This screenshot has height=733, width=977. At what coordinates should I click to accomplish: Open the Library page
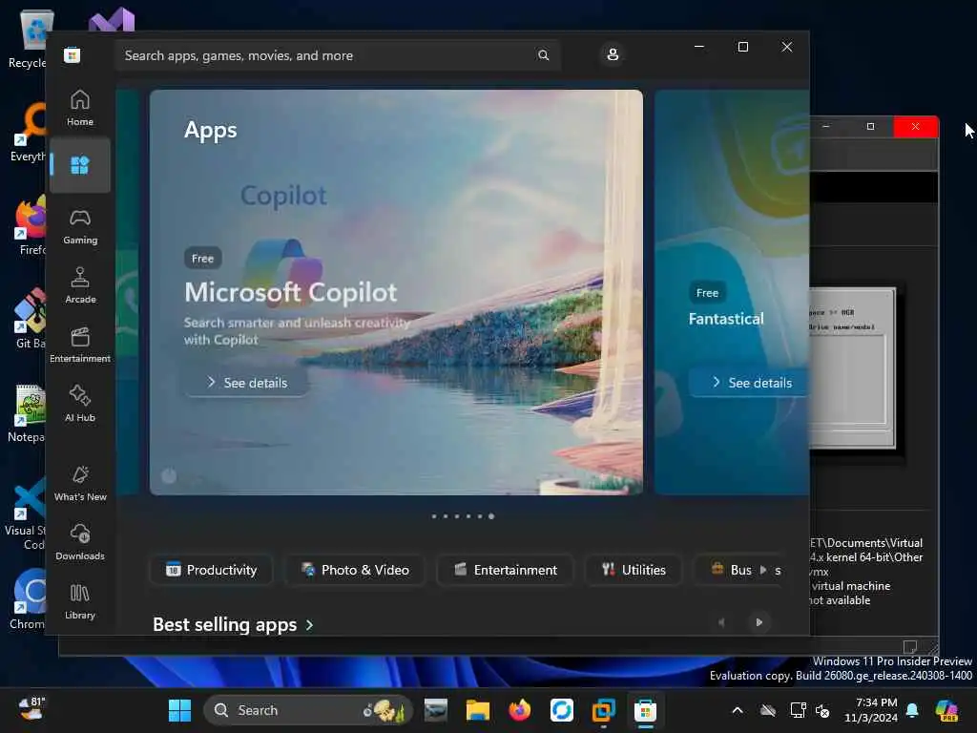(x=80, y=601)
